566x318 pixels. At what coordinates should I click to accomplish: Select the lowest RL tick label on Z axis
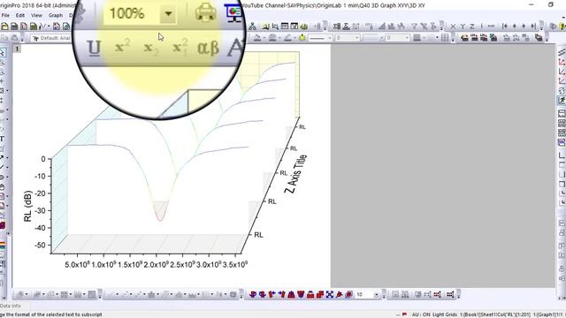click(258, 235)
